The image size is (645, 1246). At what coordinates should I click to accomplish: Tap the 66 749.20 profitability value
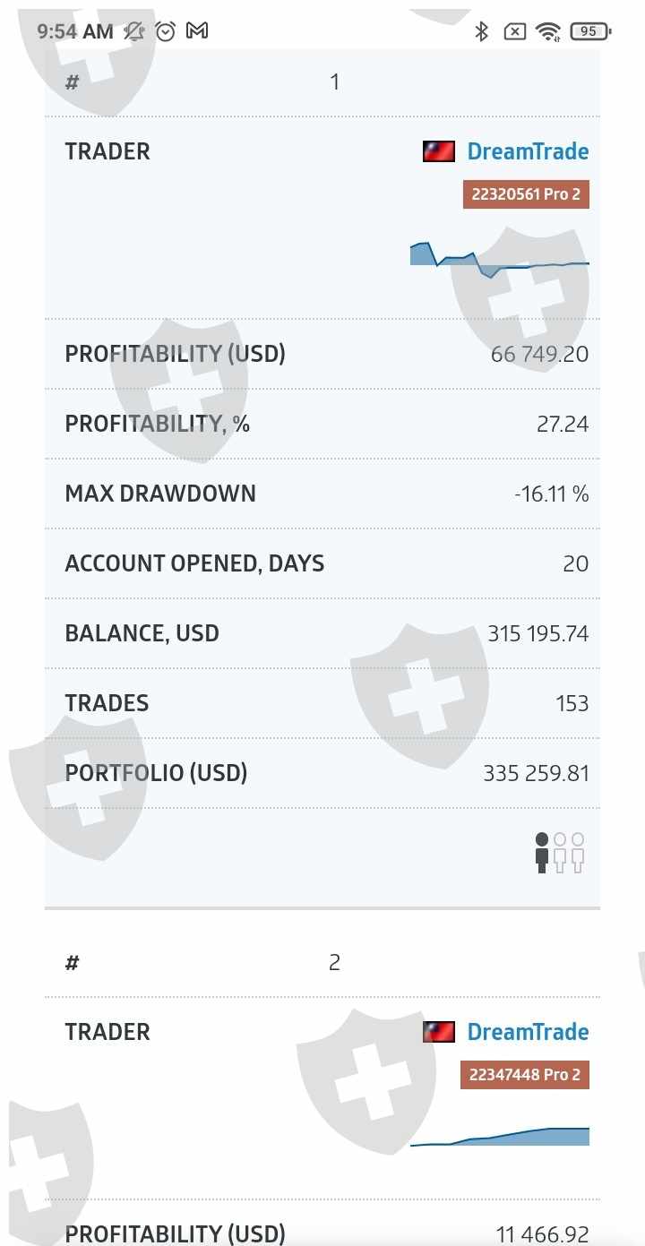539,354
